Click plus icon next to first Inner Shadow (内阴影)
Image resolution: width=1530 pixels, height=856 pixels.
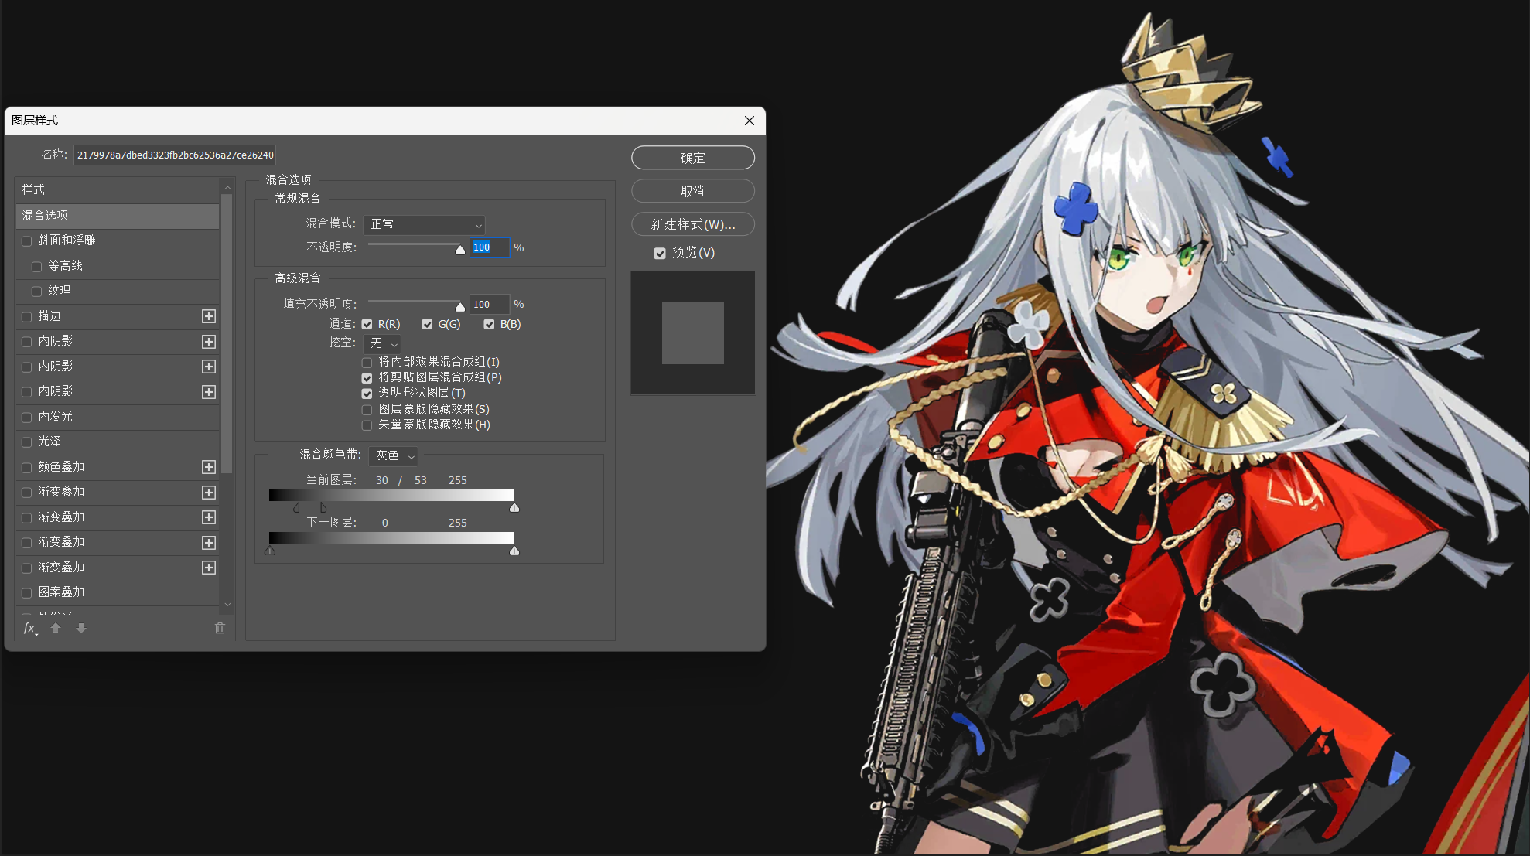tap(208, 342)
